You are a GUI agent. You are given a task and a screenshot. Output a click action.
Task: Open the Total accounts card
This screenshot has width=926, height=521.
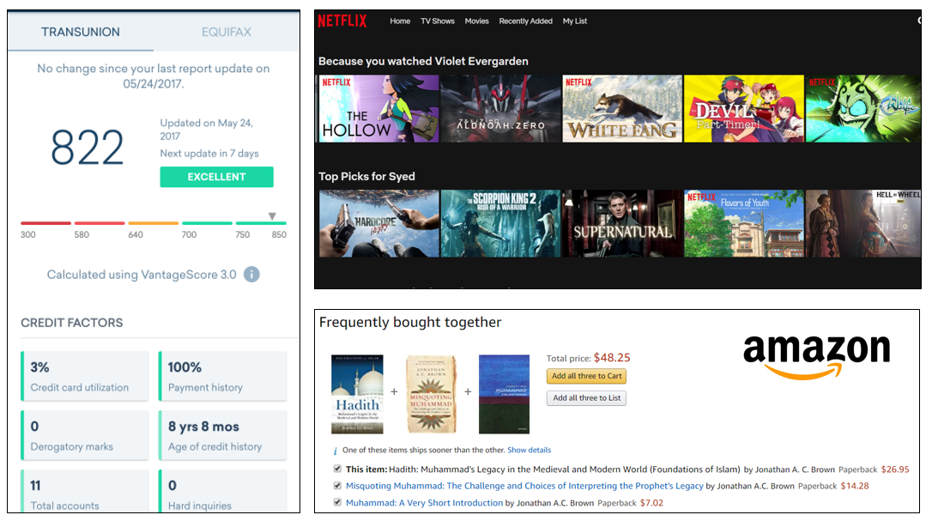tap(85, 492)
